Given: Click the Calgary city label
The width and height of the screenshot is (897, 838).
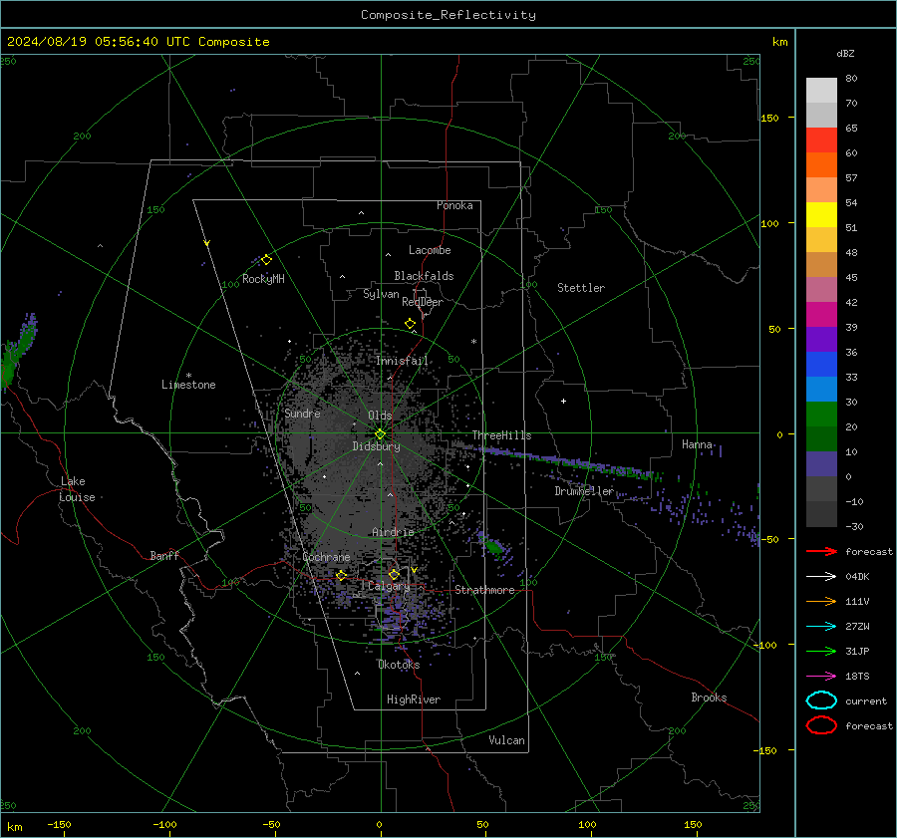Looking at the screenshot, I should (x=389, y=586).
